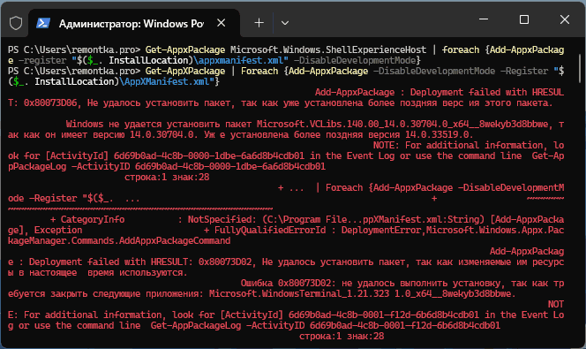
Task: Click the first pPackageLog -ActivityID line
Action: click(x=167, y=166)
